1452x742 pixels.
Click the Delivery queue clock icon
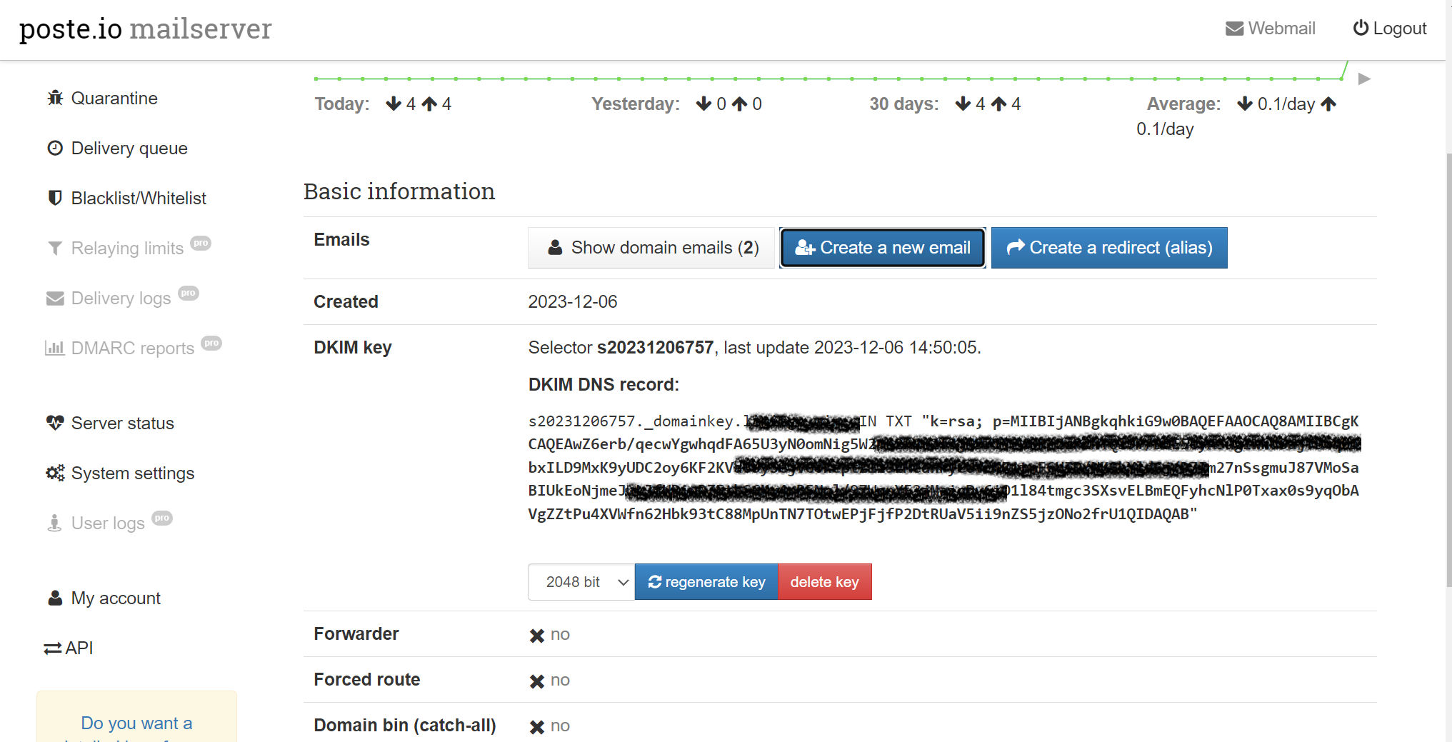click(x=55, y=148)
